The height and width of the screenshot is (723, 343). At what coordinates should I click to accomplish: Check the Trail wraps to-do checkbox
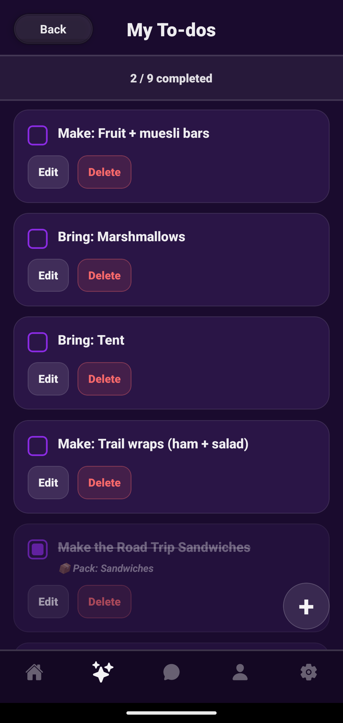coord(38,446)
